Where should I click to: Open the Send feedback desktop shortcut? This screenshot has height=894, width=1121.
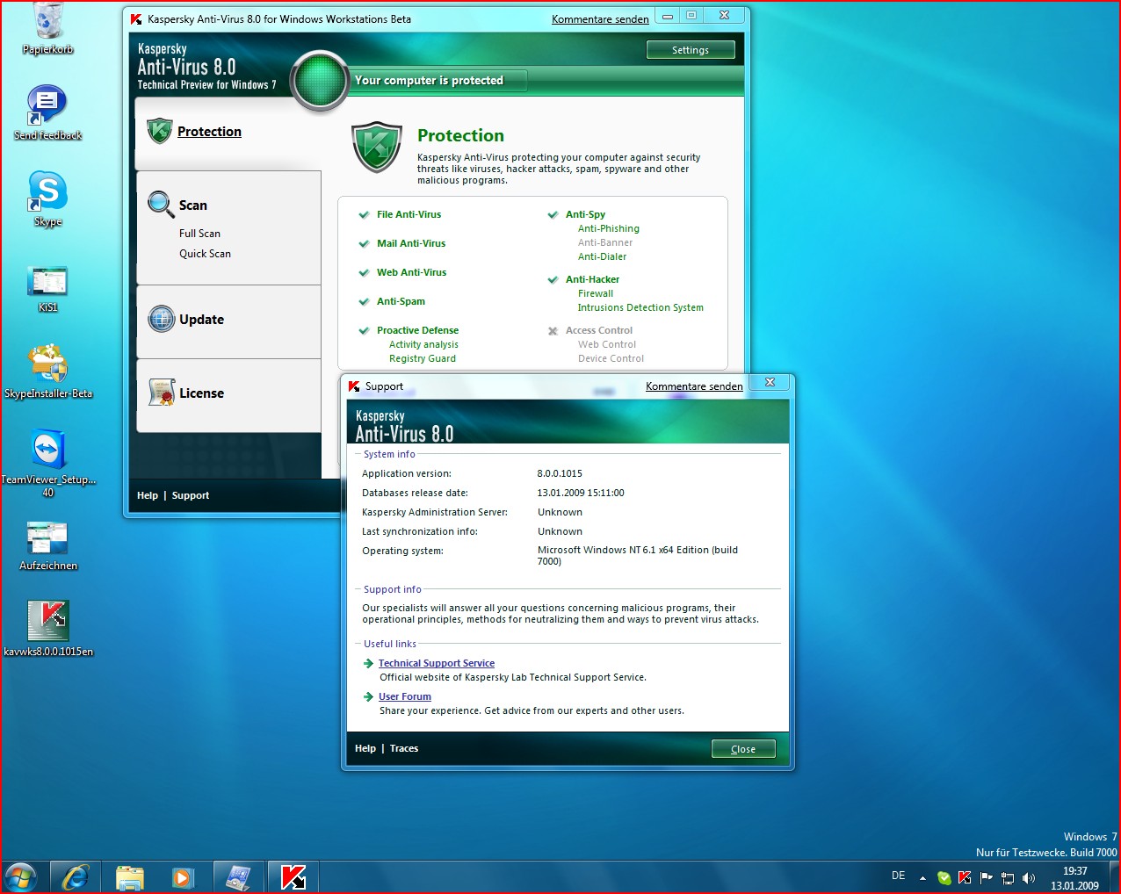click(x=47, y=113)
